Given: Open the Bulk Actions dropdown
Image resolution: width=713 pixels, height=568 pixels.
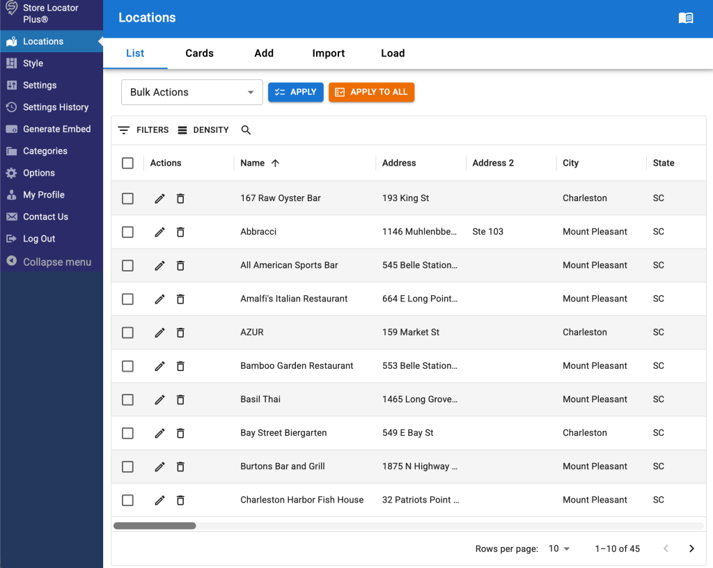Looking at the screenshot, I should point(192,93).
